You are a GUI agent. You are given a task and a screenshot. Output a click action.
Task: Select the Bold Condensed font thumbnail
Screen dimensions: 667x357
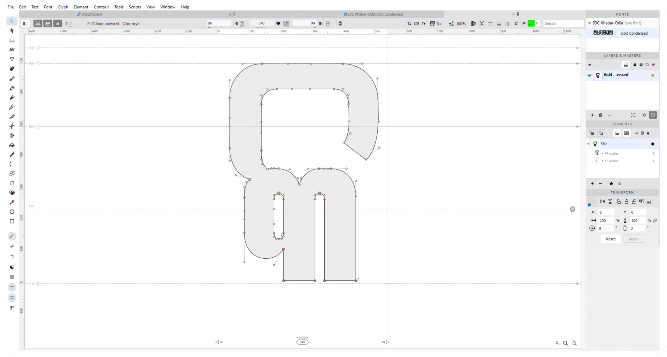[x=603, y=33]
